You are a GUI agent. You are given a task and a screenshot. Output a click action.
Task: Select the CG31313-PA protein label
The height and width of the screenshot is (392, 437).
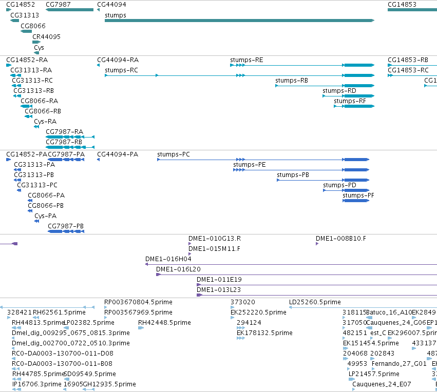click(x=34, y=165)
